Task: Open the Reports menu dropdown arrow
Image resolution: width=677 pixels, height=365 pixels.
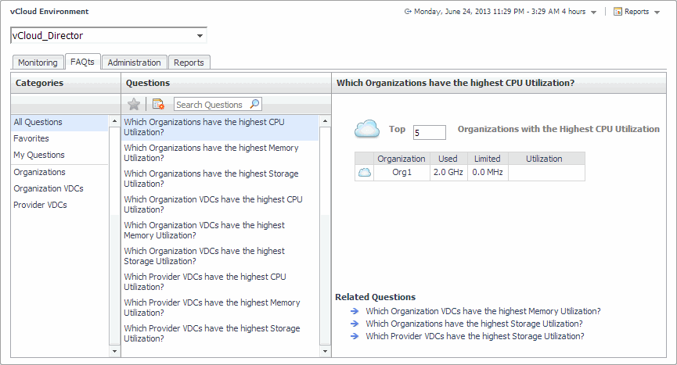Action: pyautogui.click(x=657, y=13)
